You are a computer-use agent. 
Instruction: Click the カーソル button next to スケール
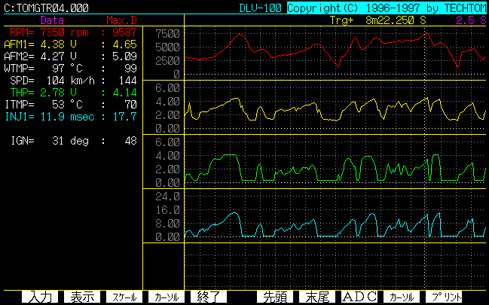(167, 297)
